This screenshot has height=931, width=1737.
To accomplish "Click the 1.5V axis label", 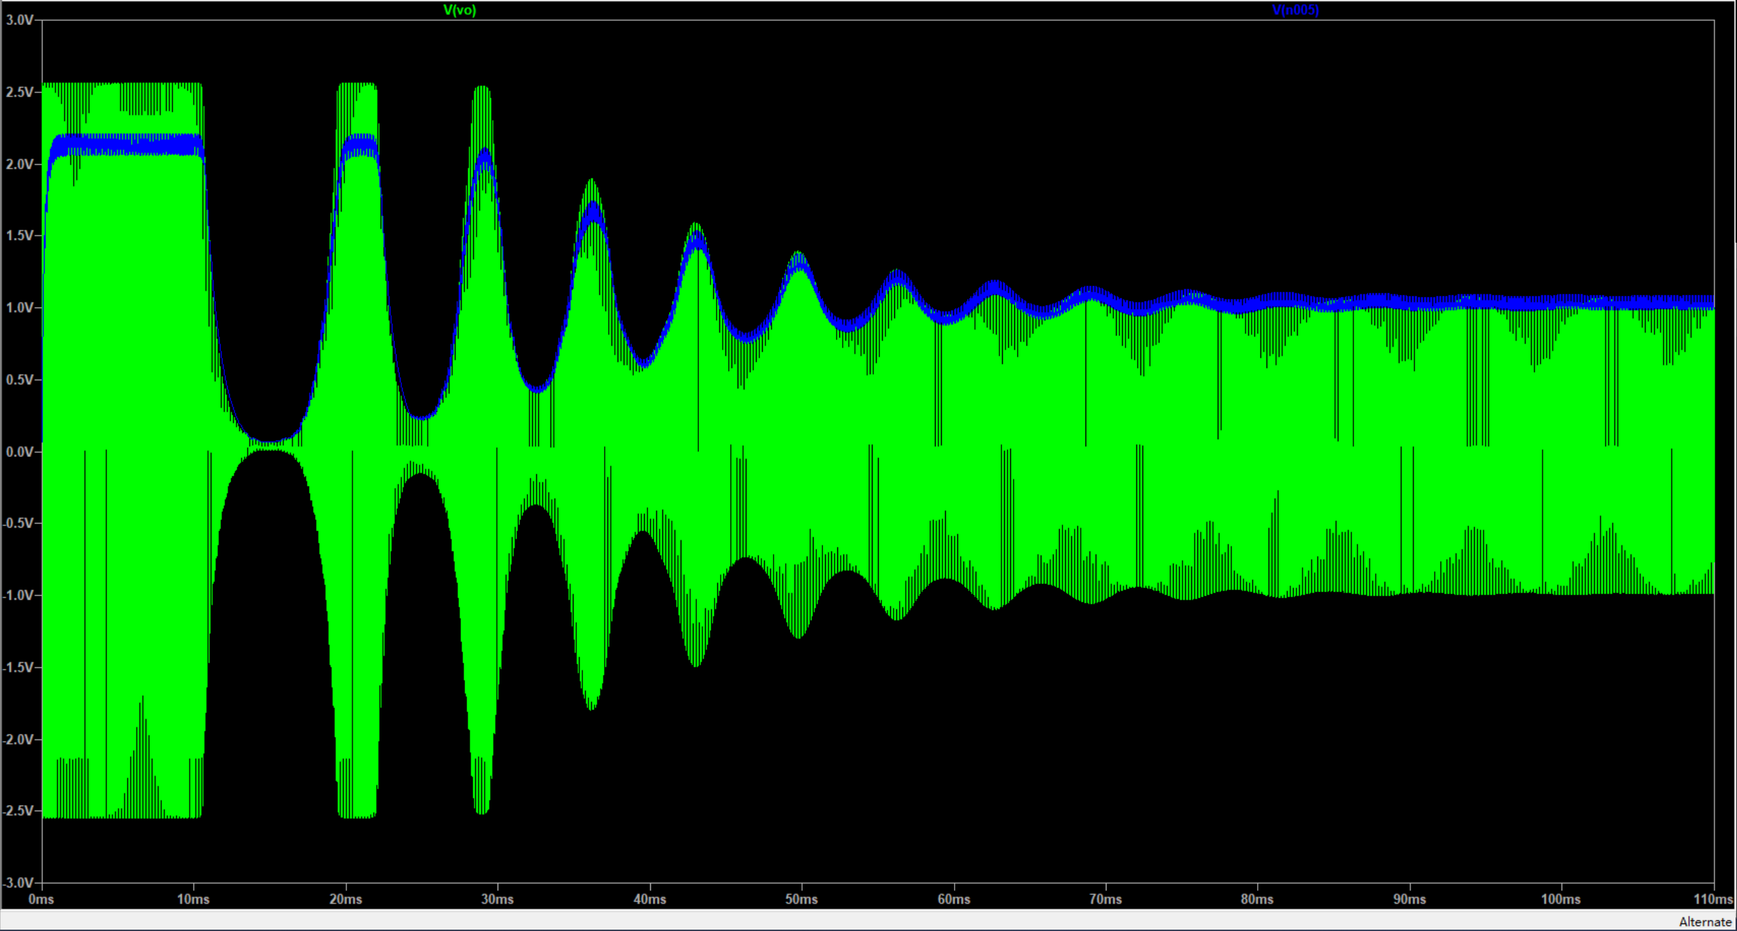I will [x=20, y=236].
